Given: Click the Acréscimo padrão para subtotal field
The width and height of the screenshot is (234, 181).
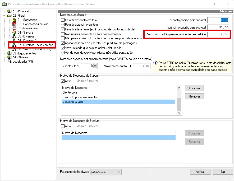Looking at the screenshot, I should coord(218,27).
